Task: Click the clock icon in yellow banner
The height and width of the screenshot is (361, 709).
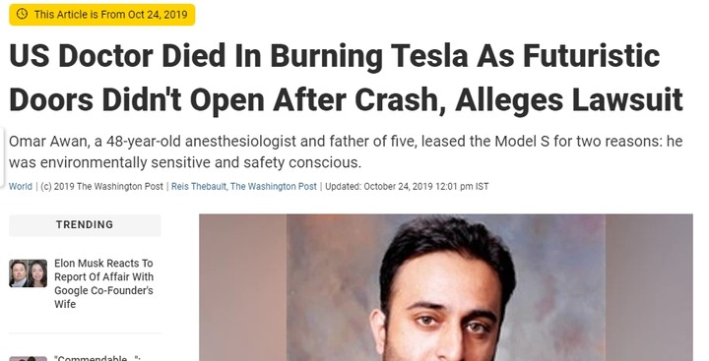Action: click(22, 14)
